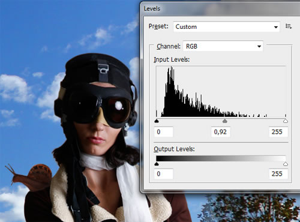The width and height of the screenshot is (300, 222).
Task: Click the midtone value field 0,92
Action: [221, 132]
